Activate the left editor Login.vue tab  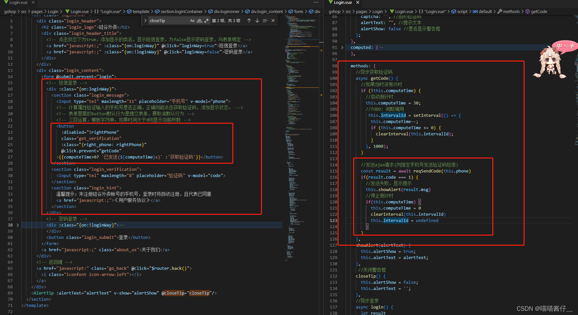click(18, 2)
